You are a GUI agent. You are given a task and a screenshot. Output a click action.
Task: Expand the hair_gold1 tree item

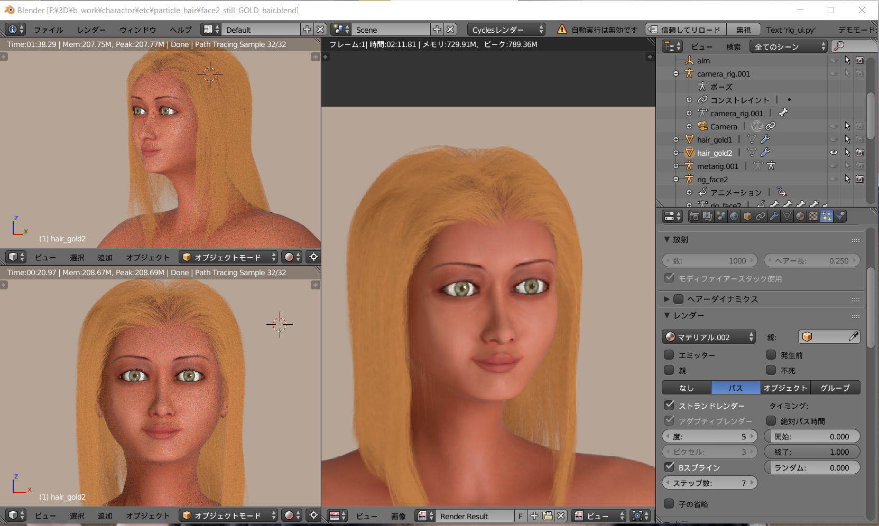[676, 139]
